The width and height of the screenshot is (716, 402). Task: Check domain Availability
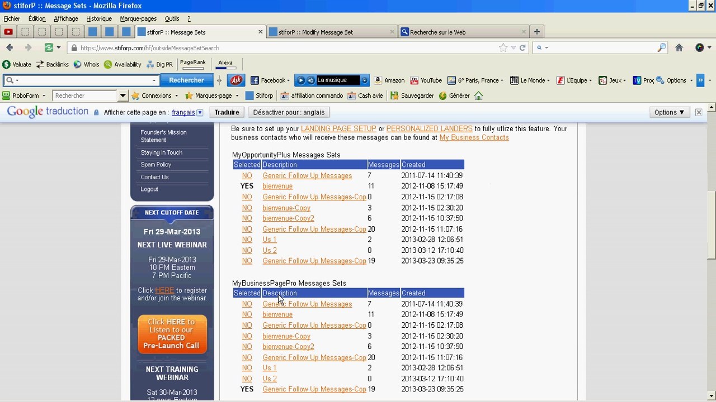click(x=123, y=65)
